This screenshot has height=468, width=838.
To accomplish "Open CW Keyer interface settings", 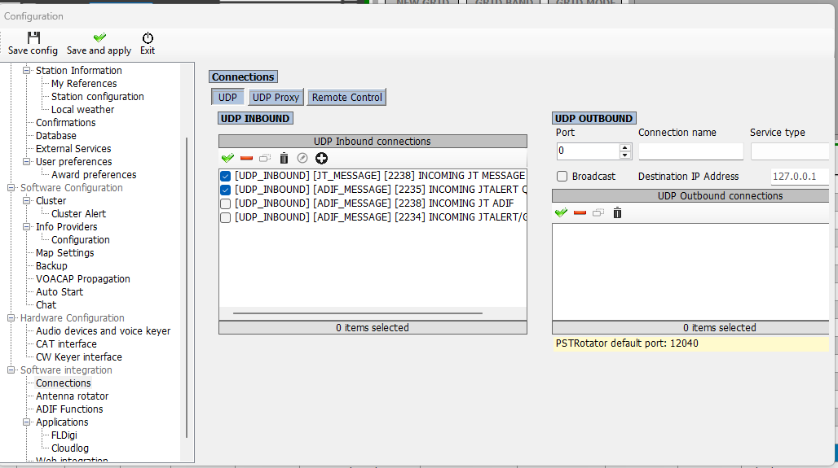I will pyautogui.click(x=78, y=357).
